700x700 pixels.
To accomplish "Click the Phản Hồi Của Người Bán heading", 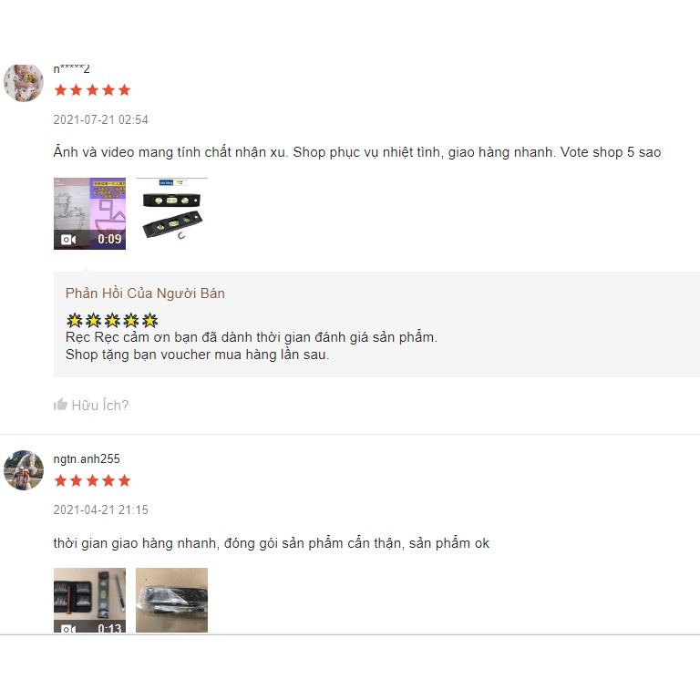I will pos(145,293).
